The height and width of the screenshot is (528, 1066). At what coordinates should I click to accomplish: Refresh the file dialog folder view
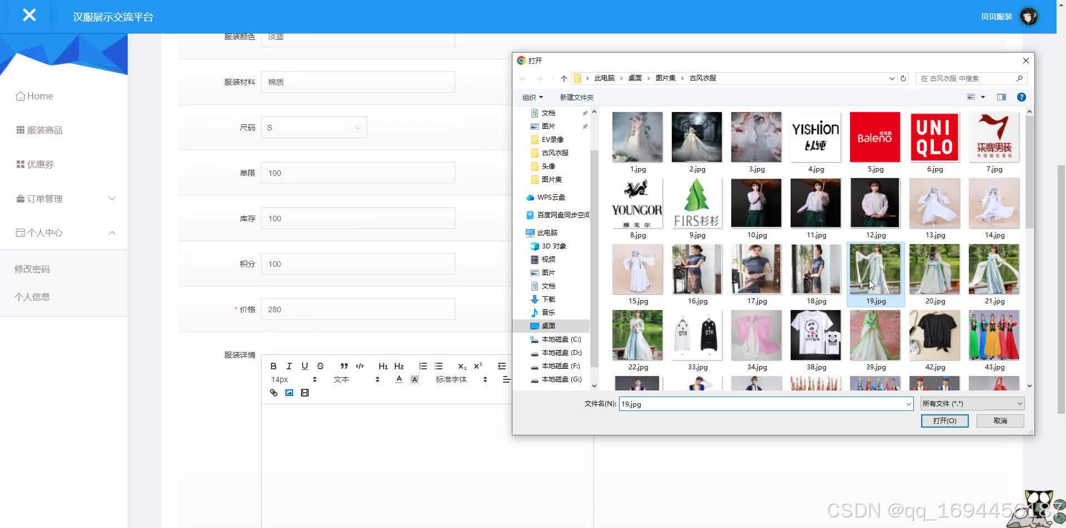click(903, 78)
